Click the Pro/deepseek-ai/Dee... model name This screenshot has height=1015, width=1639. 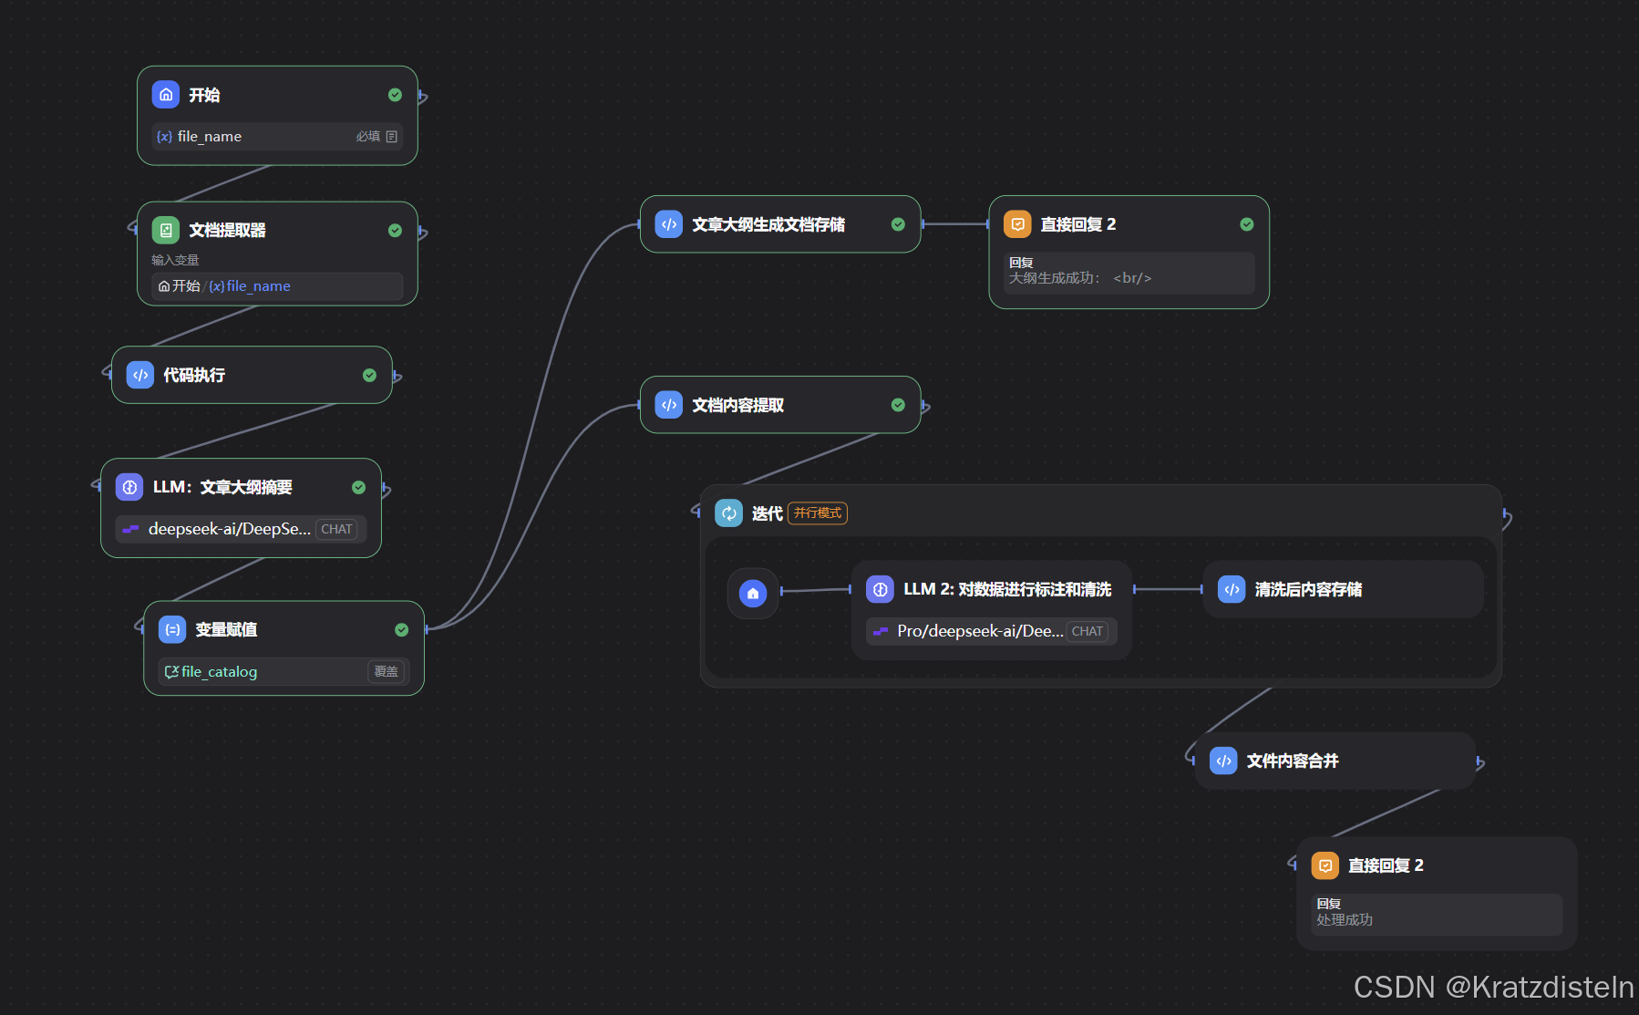coord(980,631)
